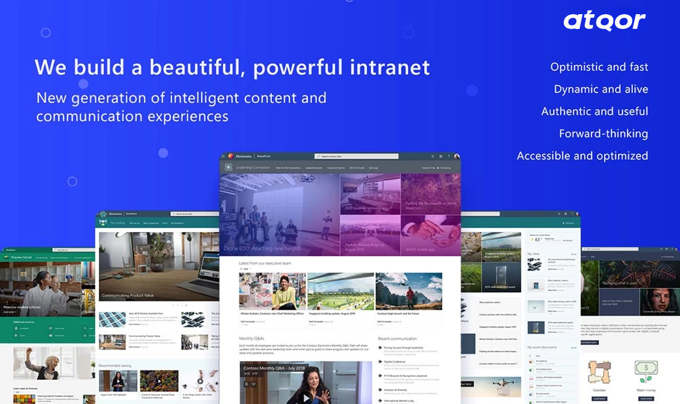680x404 pixels.
Task: Click the atqor logo
Action: tap(604, 21)
